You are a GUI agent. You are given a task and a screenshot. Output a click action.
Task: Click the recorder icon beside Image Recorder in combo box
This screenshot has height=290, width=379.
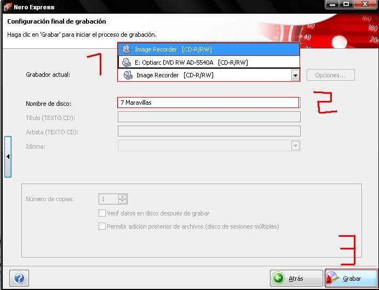[x=128, y=75]
